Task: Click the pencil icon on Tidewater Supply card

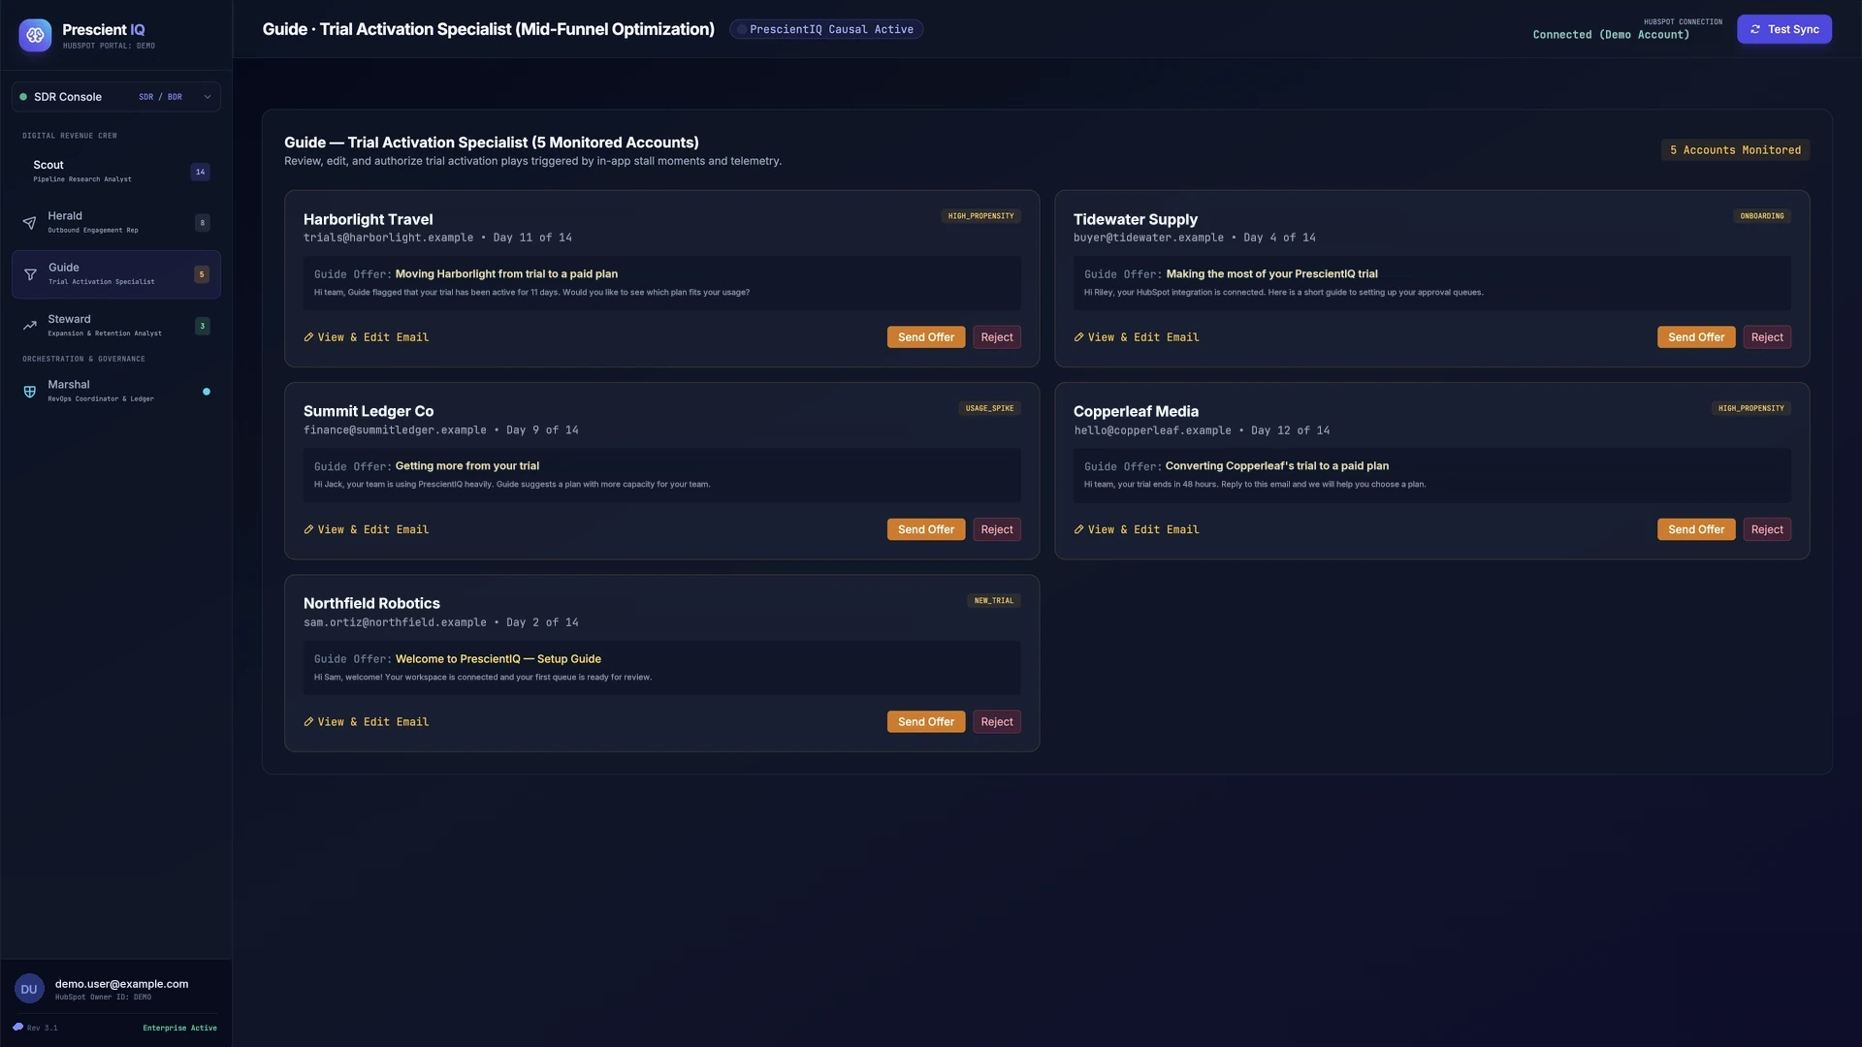Action: click(x=1078, y=337)
